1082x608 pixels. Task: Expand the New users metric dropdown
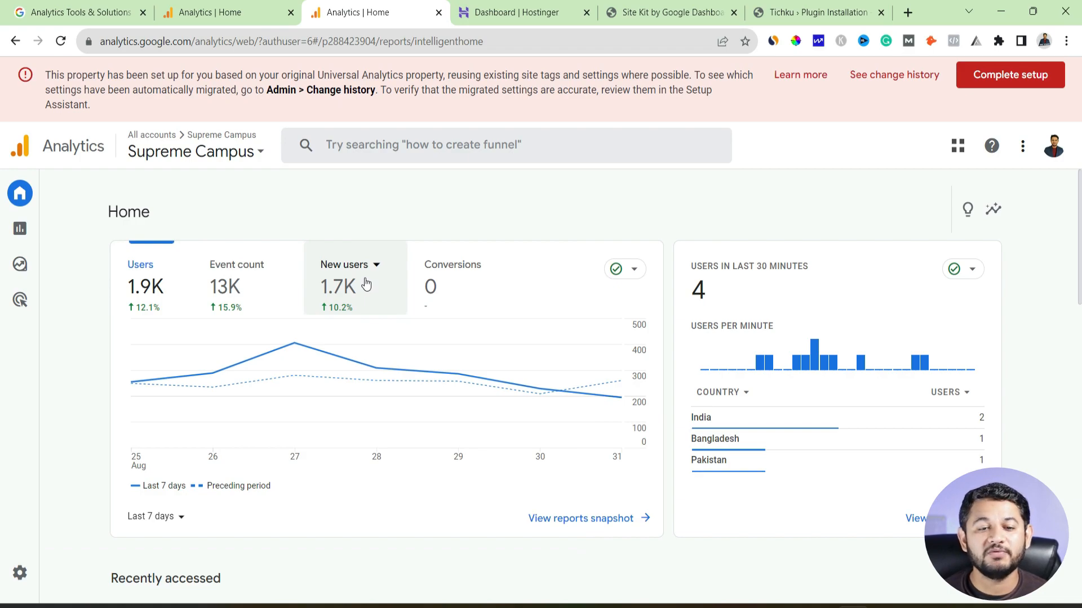pyautogui.click(x=376, y=264)
